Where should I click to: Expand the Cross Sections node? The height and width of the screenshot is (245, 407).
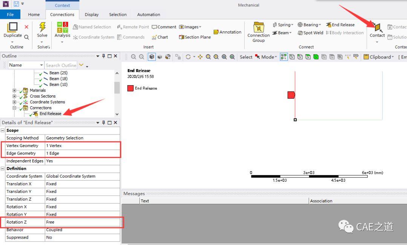click(x=14, y=96)
